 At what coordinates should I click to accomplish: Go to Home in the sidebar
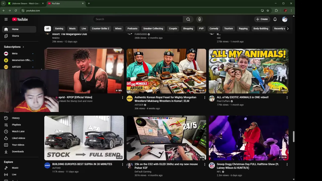click(x=19, y=29)
